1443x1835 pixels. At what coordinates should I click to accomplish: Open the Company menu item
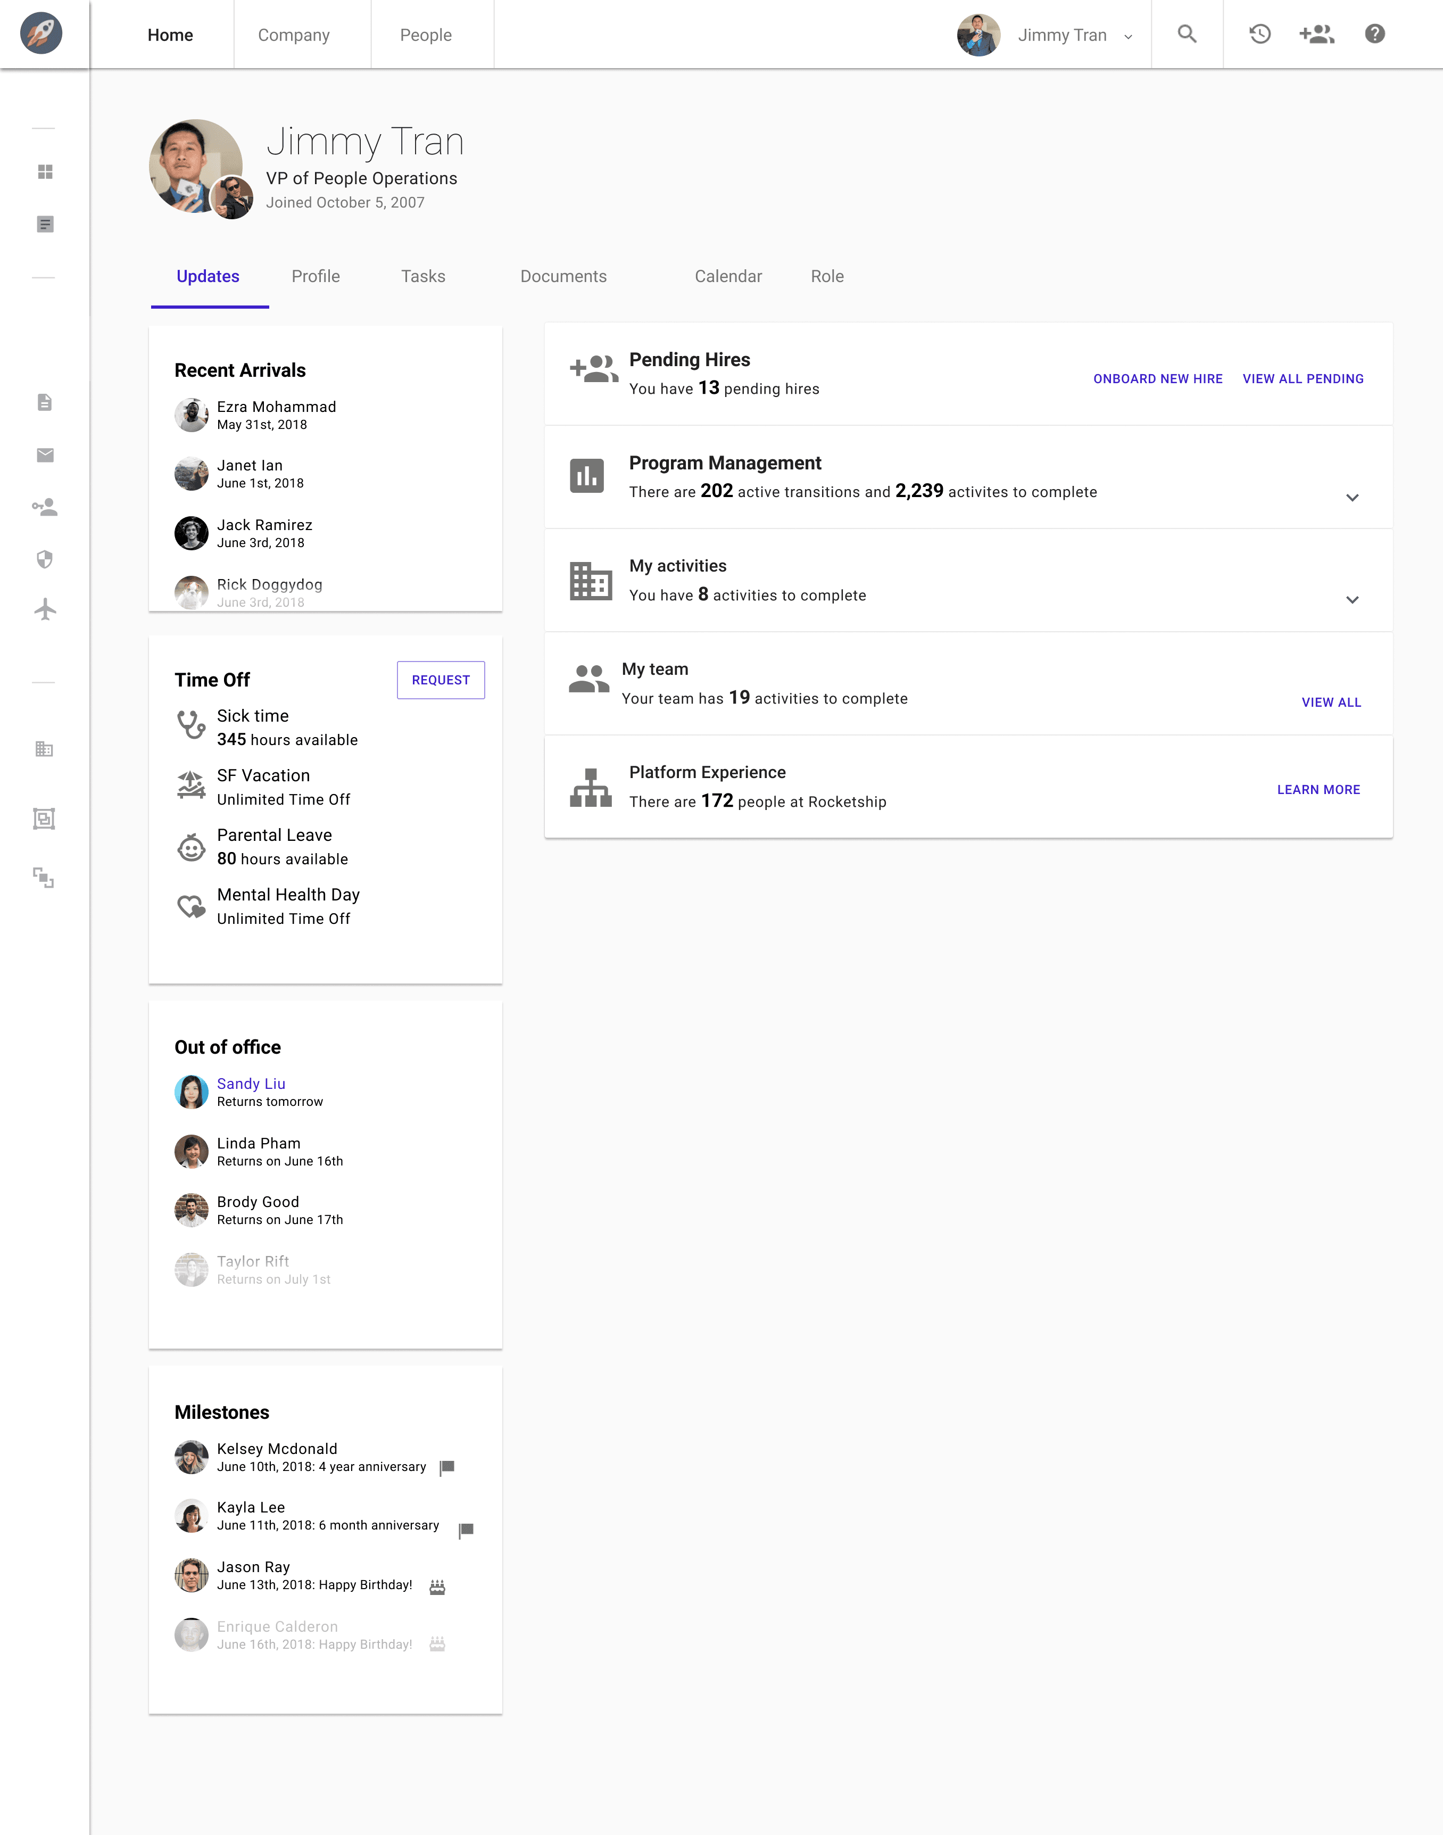(x=294, y=35)
